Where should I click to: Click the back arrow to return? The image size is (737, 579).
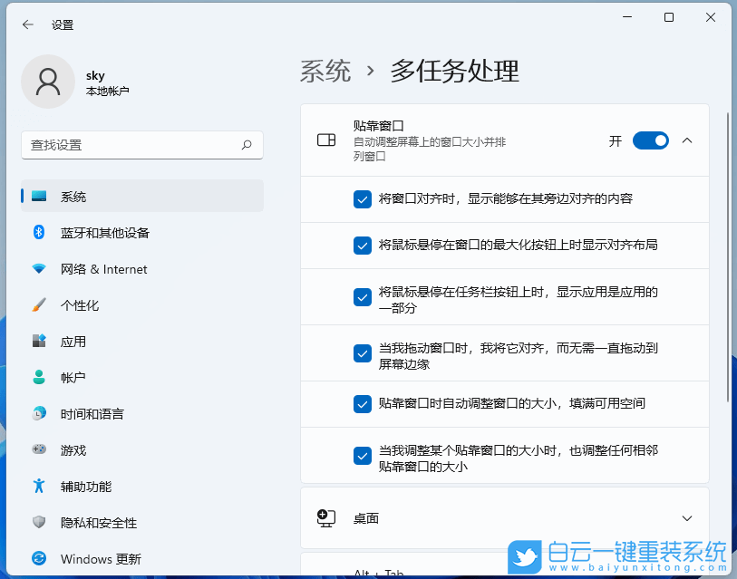[24, 24]
